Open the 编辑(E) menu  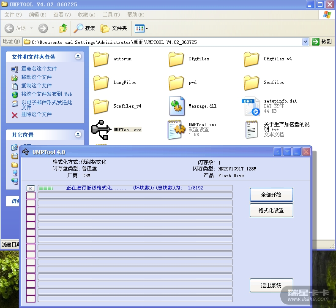pyautogui.click(x=38, y=15)
